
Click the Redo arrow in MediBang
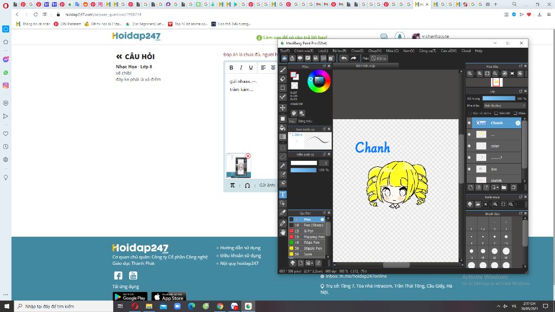tap(353, 58)
